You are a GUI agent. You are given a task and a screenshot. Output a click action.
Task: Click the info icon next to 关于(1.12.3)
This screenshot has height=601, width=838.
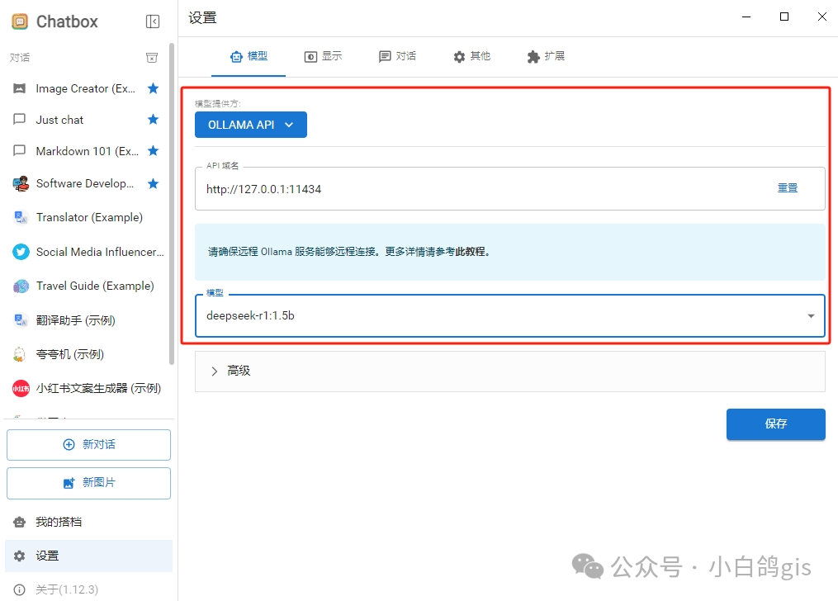click(19, 589)
